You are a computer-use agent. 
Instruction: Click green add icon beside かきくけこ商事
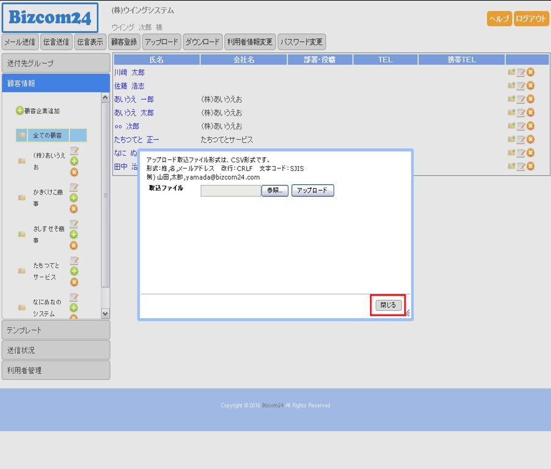[74, 198]
